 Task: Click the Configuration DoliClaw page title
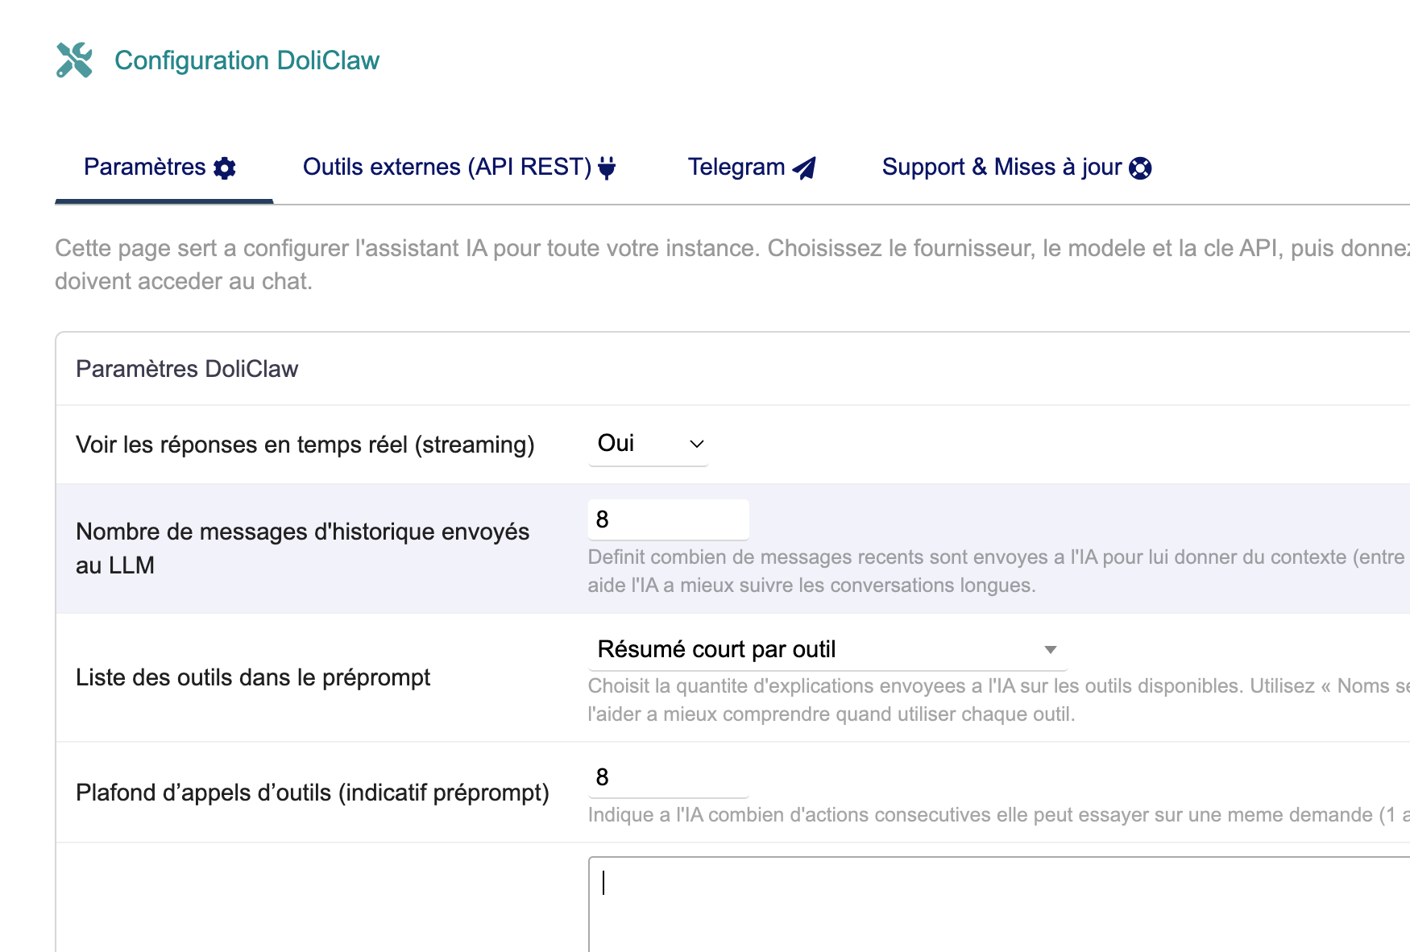(x=247, y=60)
